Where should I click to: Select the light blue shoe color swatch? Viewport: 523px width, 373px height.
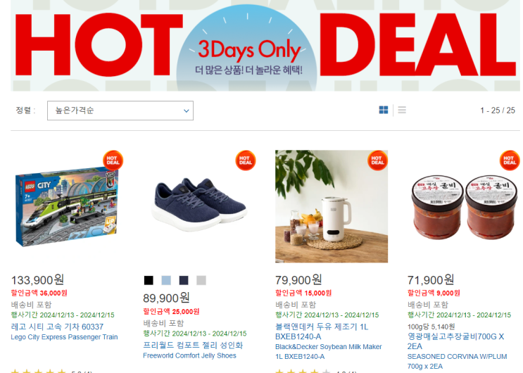click(x=166, y=280)
